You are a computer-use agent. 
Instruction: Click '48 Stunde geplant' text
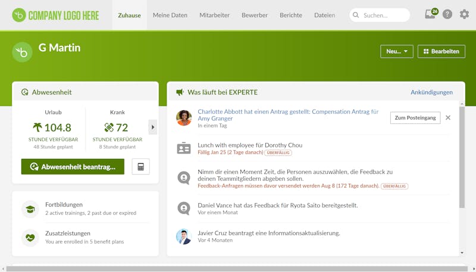pos(53,147)
